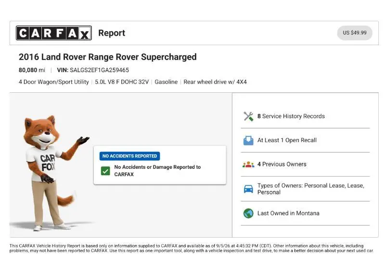Click No Accidents or Damage Reported text
The width and height of the screenshot is (385, 256).
pos(157,171)
